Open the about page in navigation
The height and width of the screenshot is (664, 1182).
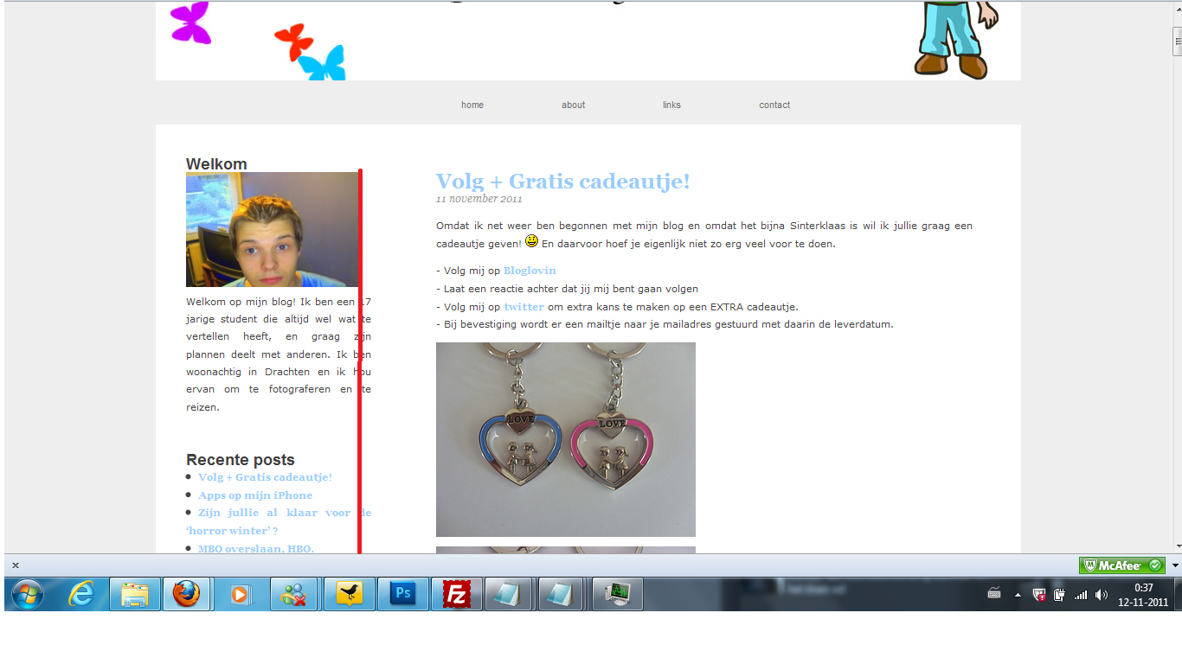tap(573, 105)
